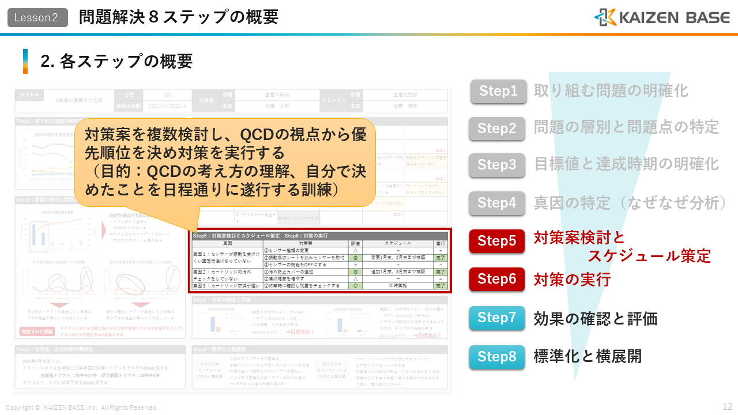
Task: Click the label 効果の確認と評価
Action: coord(595,319)
